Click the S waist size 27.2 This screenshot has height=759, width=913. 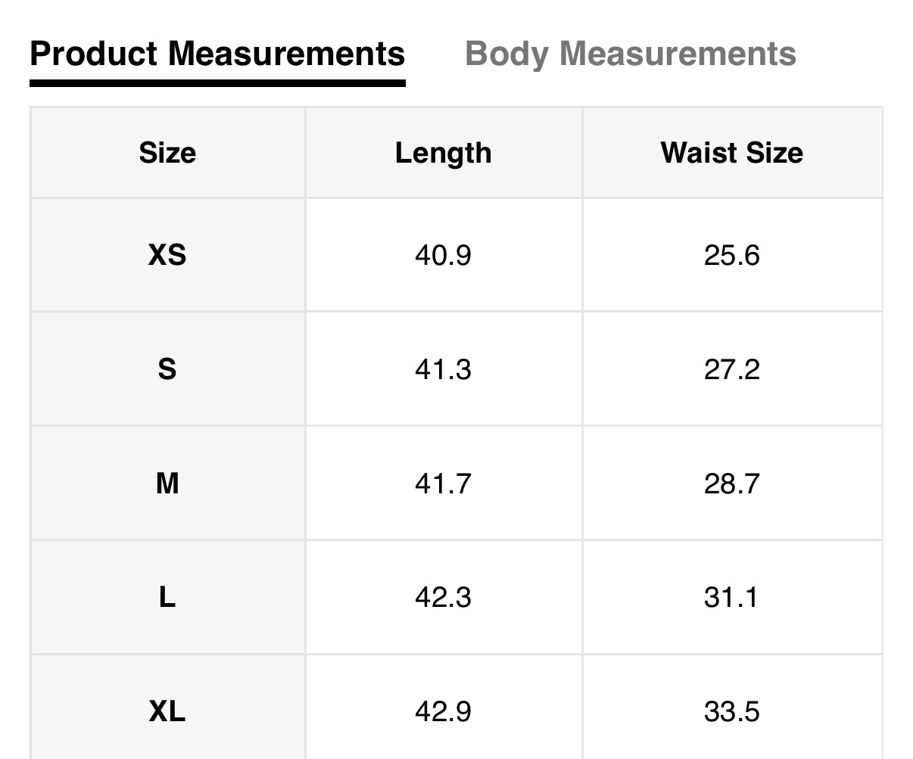coord(731,369)
